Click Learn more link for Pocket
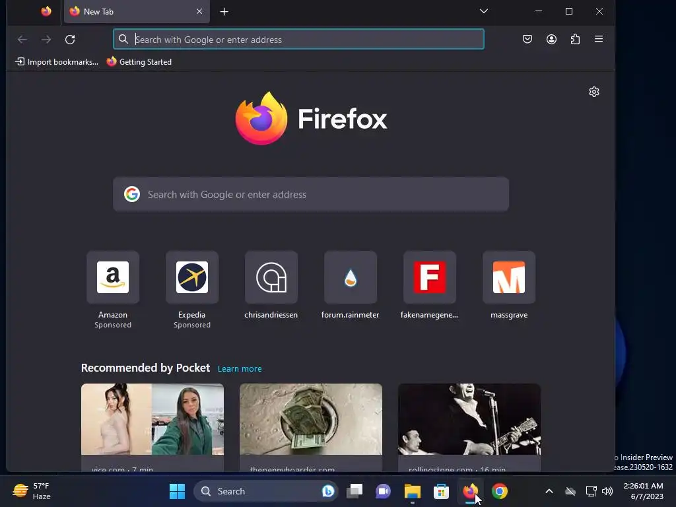 tap(240, 368)
